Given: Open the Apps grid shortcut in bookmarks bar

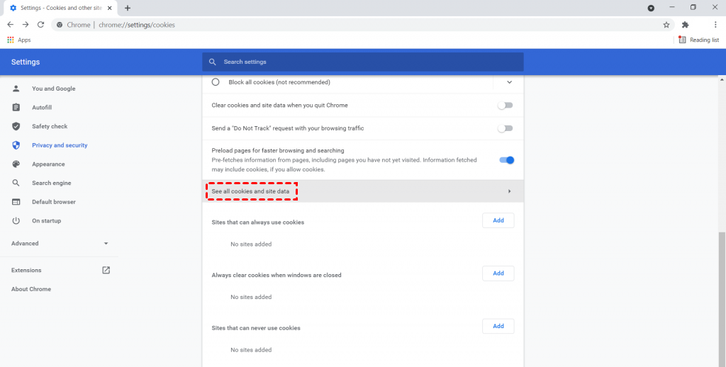Looking at the screenshot, I should pos(19,40).
